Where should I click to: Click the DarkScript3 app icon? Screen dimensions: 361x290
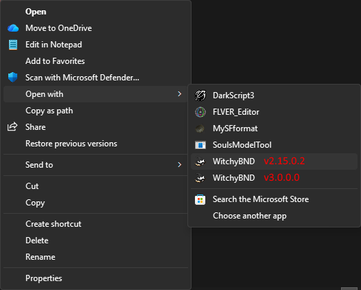[200, 96]
